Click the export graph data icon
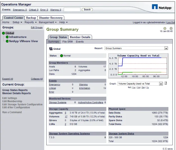This screenshot has width=176, height=150. pyautogui.click(x=166, y=83)
